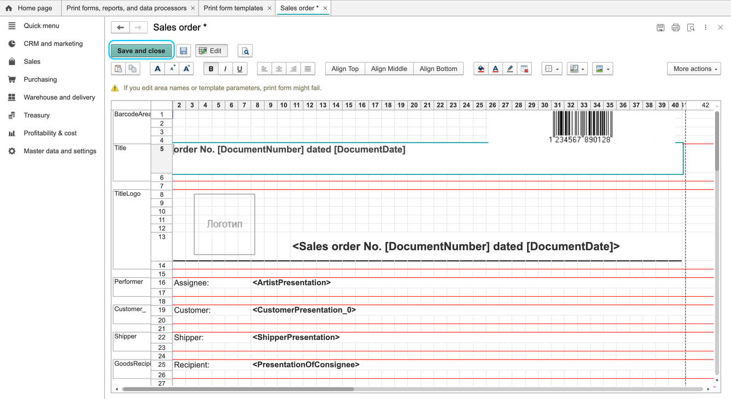Viewport: 731px width, 399px height.
Task: Switch to Print forms, reports, and data processors tab
Action: coord(126,8)
